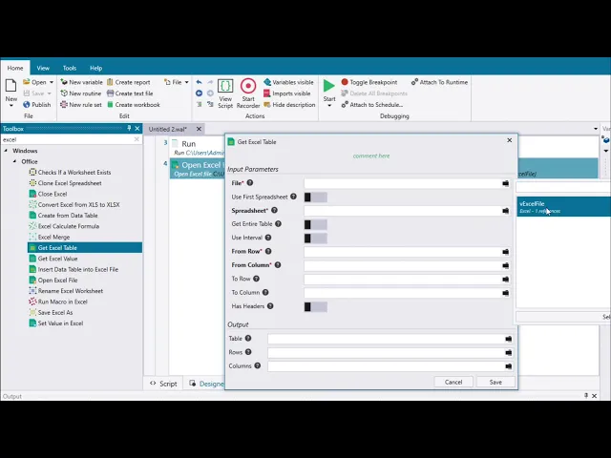The width and height of the screenshot is (611, 458).
Task: Select Set Value in Excel
Action: coord(56,323)
